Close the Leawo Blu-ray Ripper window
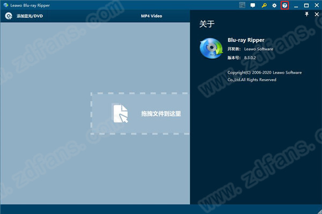322x214 pixels. coord(317,5)
